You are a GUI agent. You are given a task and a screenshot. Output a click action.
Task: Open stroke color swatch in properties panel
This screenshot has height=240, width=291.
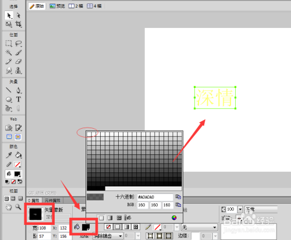[157, 227]
